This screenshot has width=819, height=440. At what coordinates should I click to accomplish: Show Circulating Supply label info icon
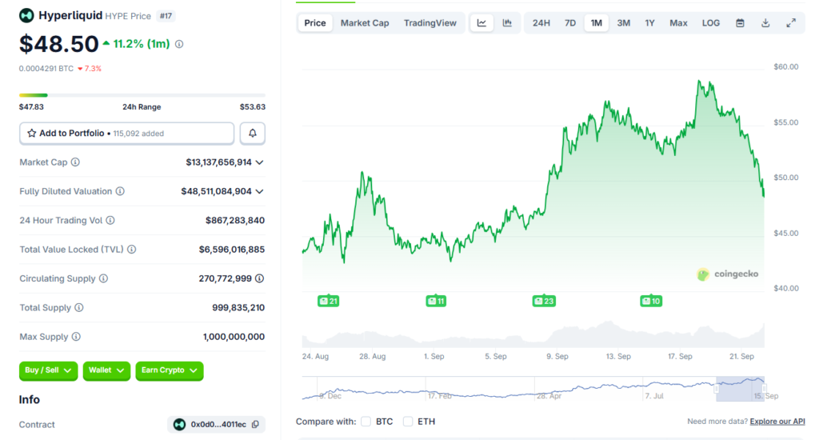coord(103,278)
